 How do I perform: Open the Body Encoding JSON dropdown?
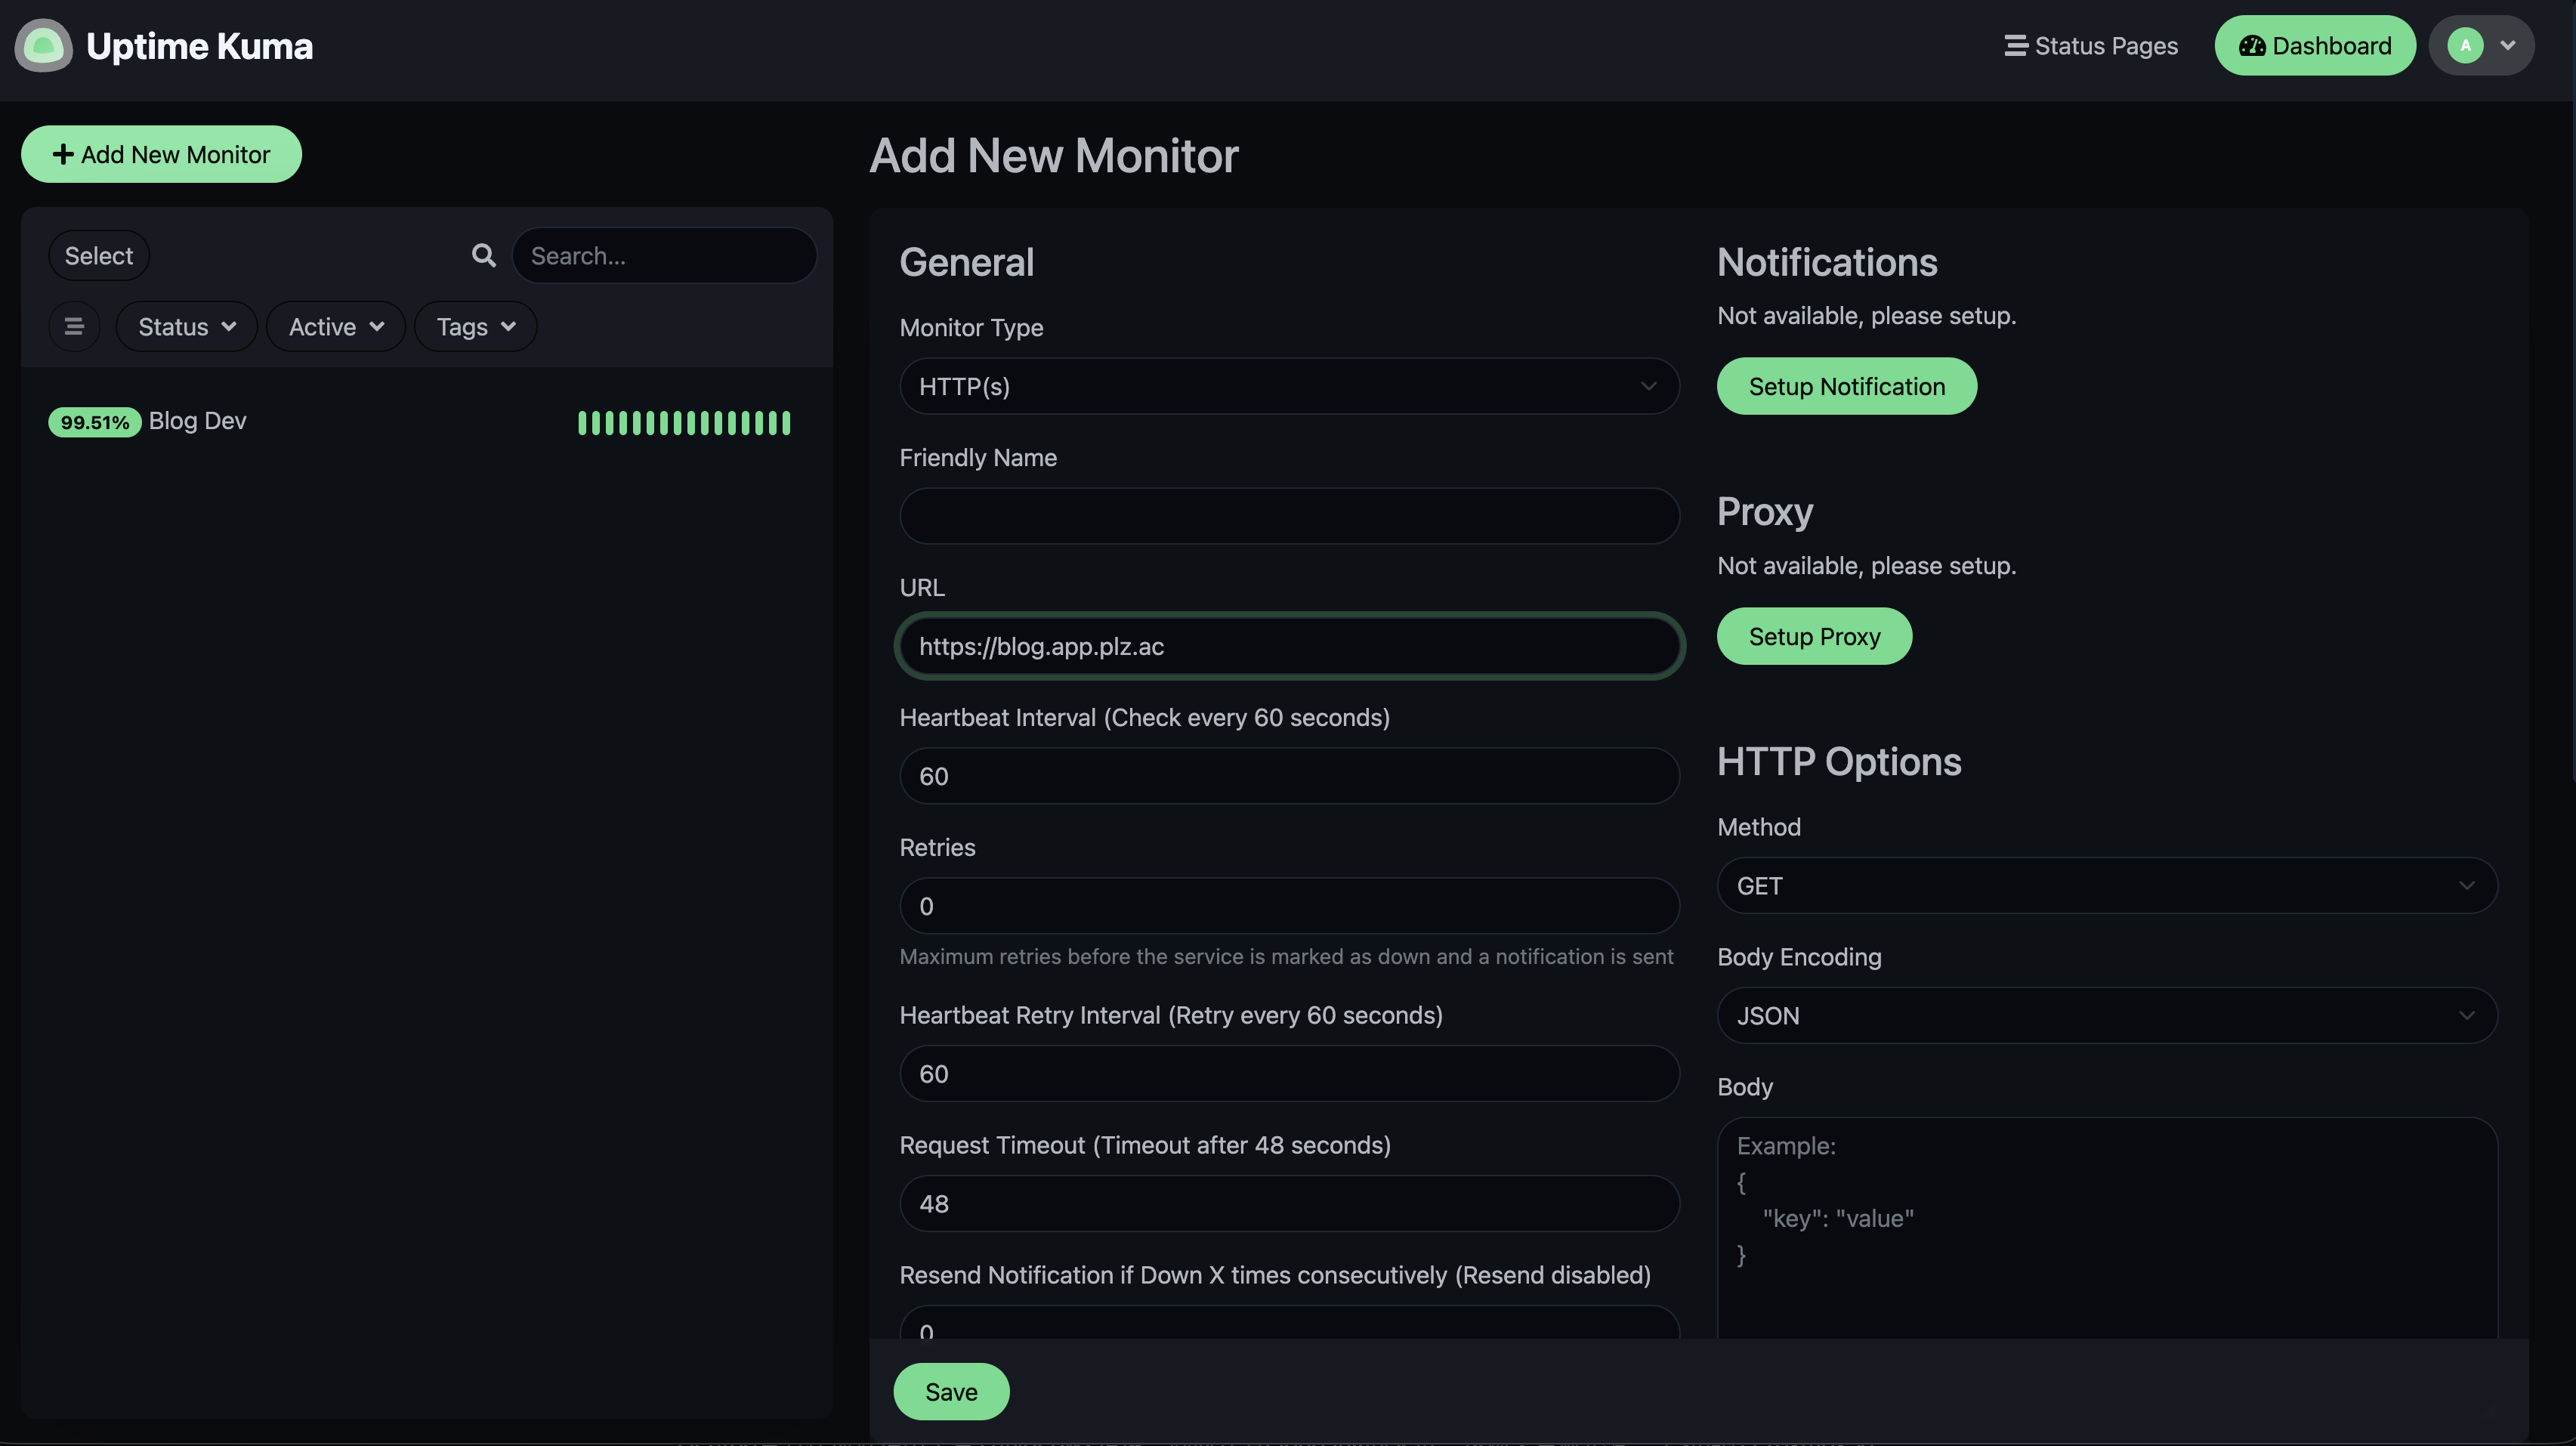(x=2106, y=1016)
